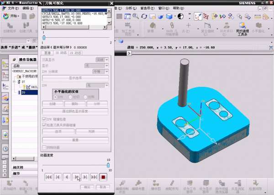Enable the suppress animation checkbox
This screenshot has height=195, width=274.
pos(44,147)
